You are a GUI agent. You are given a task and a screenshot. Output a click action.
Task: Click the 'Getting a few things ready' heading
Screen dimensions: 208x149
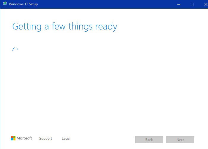[65, 27]
